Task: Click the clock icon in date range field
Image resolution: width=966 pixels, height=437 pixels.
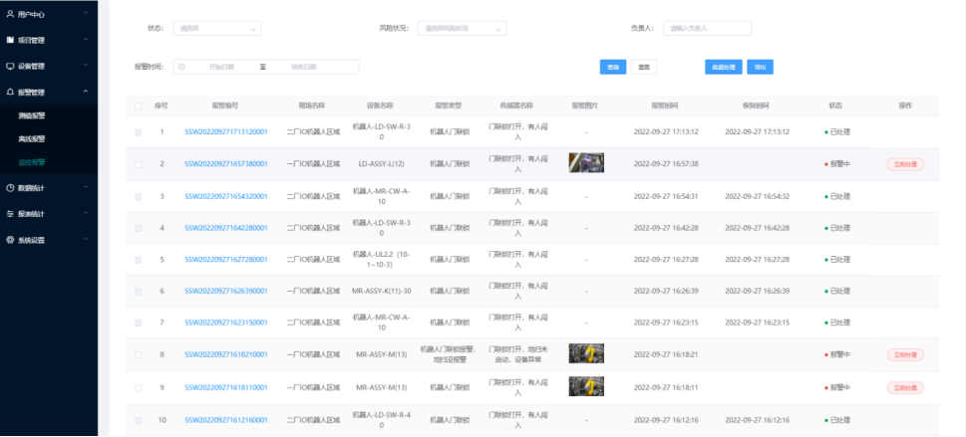Action: click(x=181, y=67)
